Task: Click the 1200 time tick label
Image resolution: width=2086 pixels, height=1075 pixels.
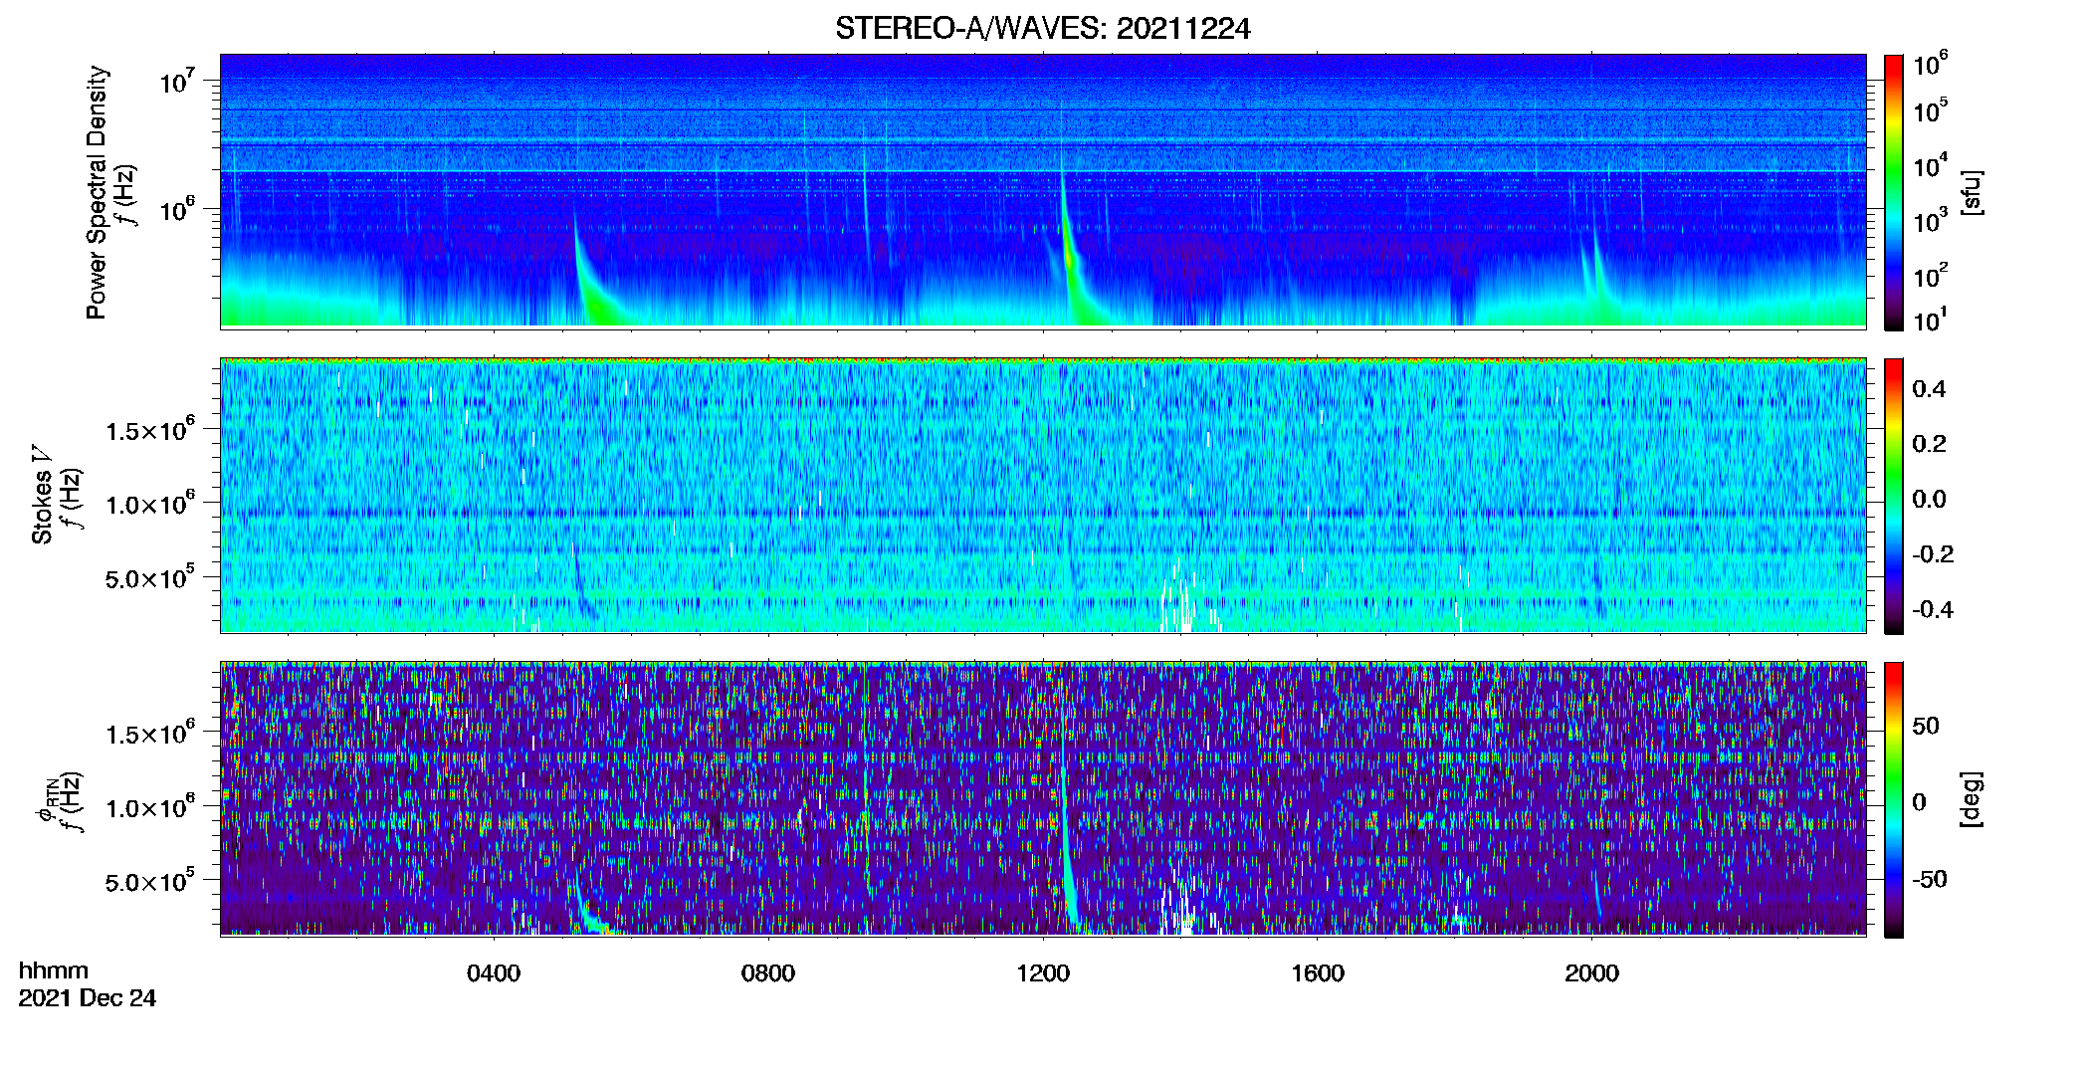Action: pyautogui.click(x=1043, y=972)
